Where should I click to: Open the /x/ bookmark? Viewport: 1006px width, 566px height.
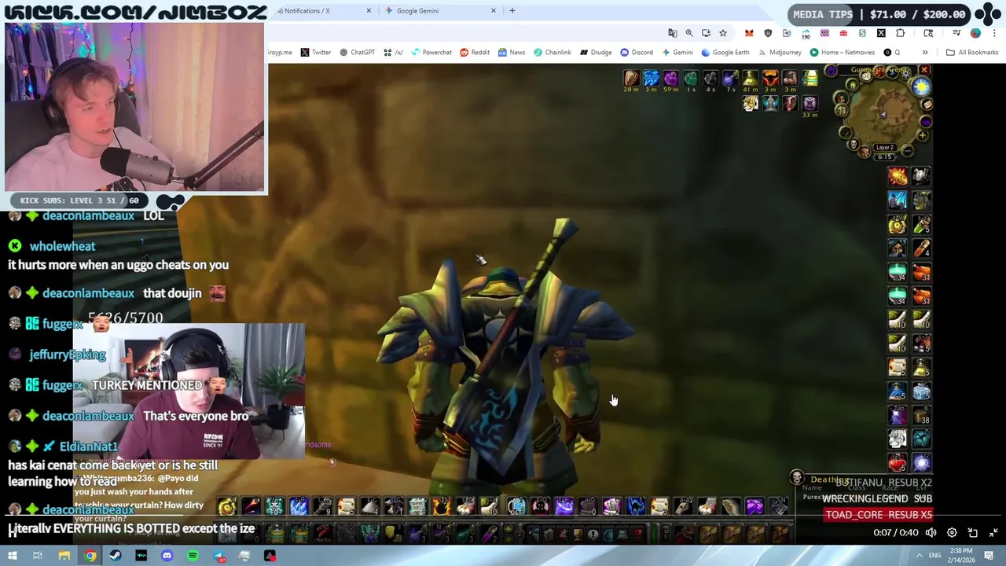(394, 53)
